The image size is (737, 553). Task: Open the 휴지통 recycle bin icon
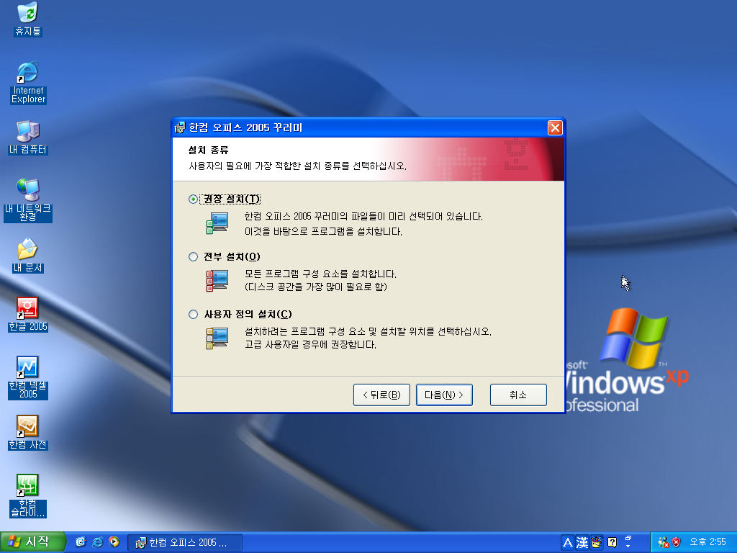[x=28, y=19]
